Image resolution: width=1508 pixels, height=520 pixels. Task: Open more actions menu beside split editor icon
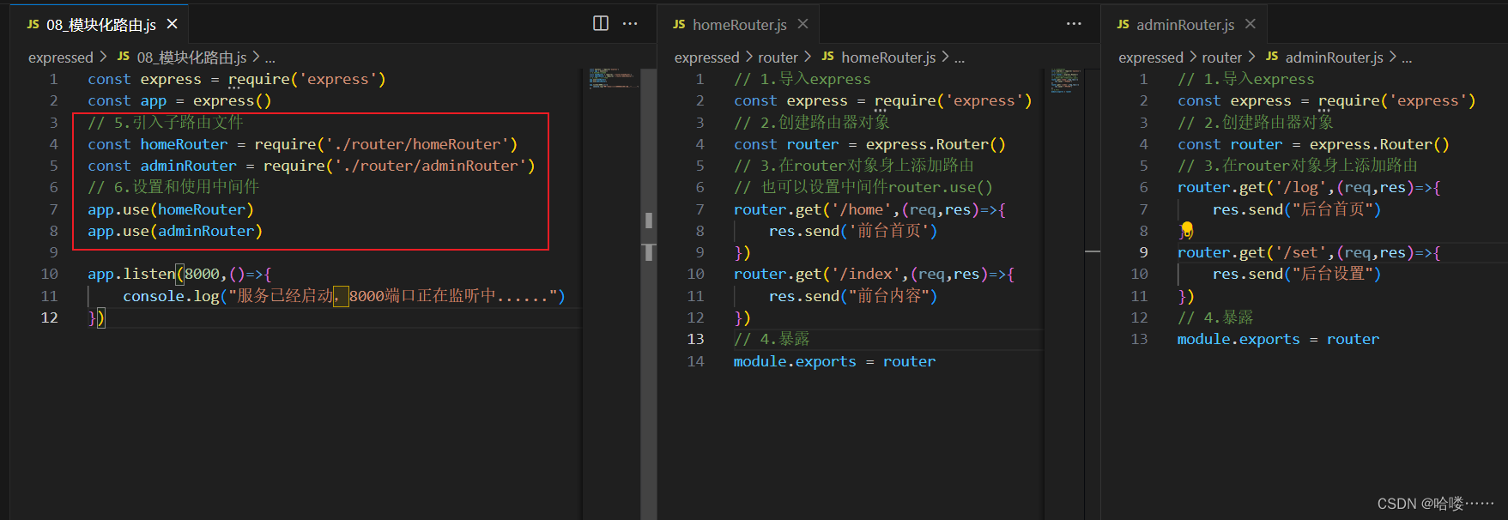630,23
